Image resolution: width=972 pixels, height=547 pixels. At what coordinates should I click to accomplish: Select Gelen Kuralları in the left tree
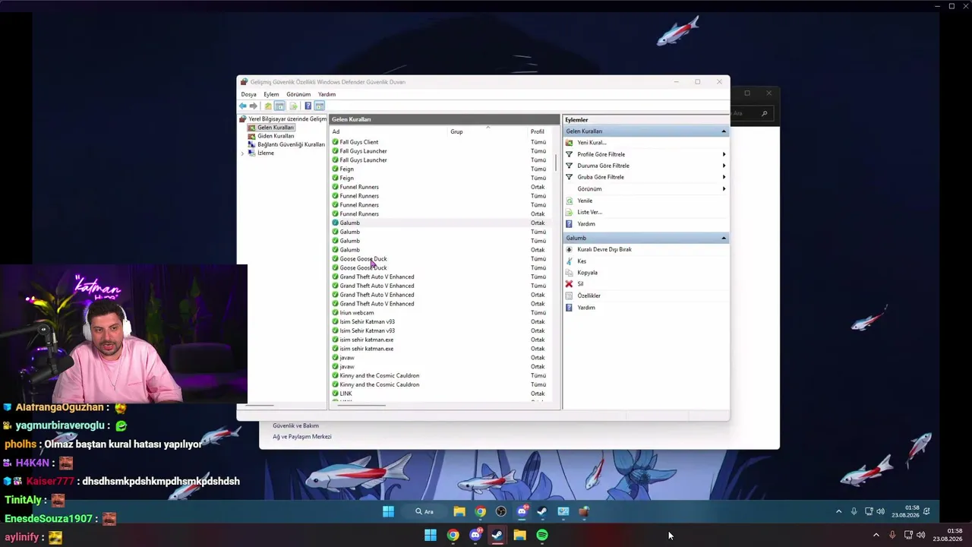click(x=276, y=128)
